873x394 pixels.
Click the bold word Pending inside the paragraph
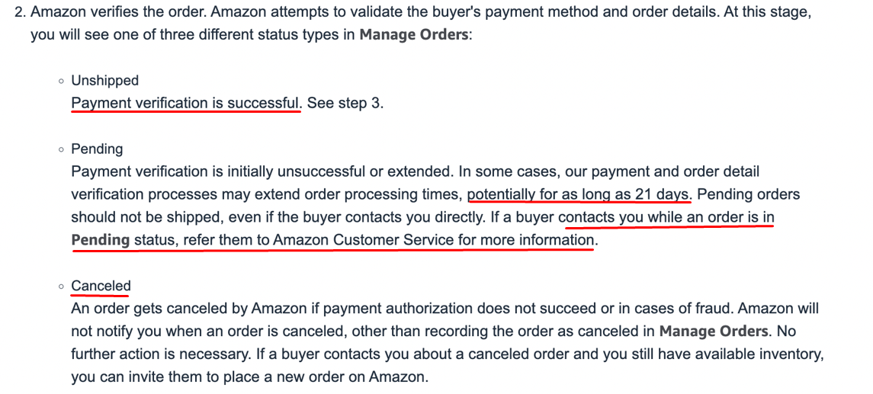(x=100, y=241)
